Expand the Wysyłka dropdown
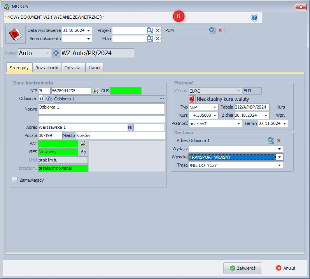Screen dimensions: 310x279 click(x=279, y=157)
